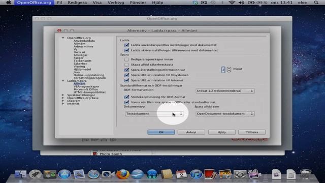Image resolution: width=325 pixels, height=183 pixels.
Task: Open iCal calendar icon in dock
Action: (x=181, y=174)
